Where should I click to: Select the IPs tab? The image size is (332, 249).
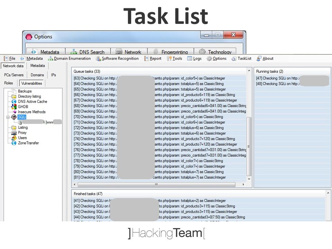click(53, 75)
